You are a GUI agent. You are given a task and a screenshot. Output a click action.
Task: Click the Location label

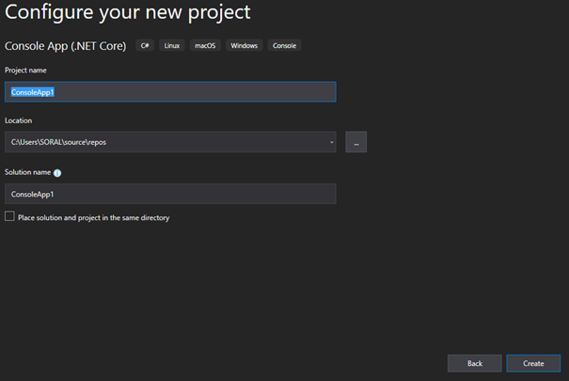tap(18, 120)
